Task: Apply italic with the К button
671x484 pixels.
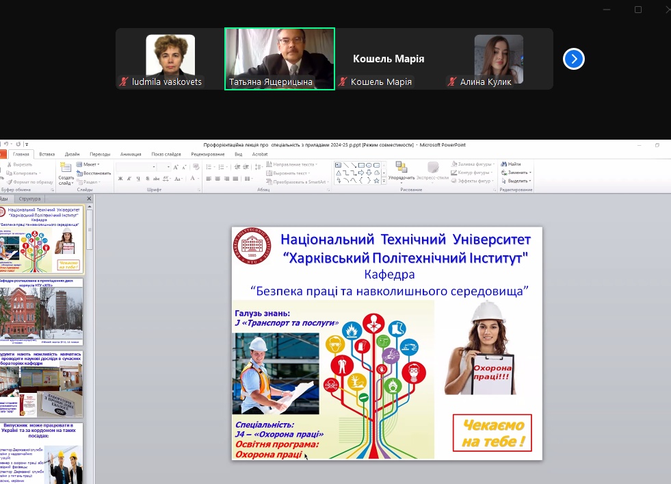Action: pos(129,179)
